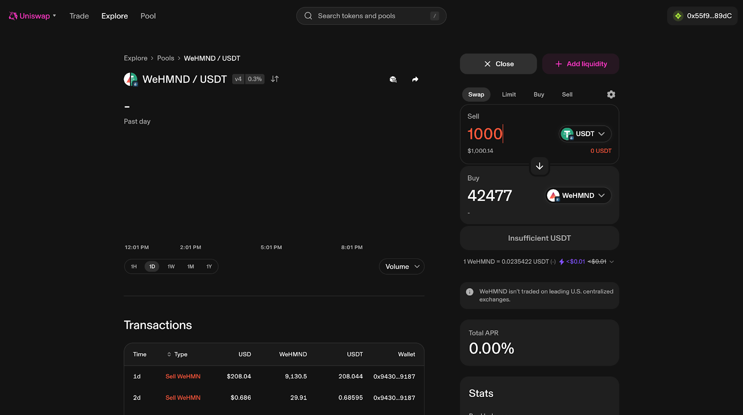The height and width of the screenshot is (415, 743).
Task: Select the 1M chart range
Action: 190,266
